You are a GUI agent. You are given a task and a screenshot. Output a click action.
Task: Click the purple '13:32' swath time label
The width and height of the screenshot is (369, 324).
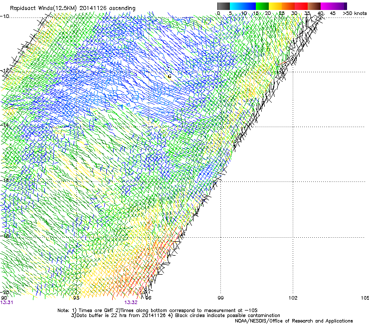pyautogui.click(x=131, y=303)
